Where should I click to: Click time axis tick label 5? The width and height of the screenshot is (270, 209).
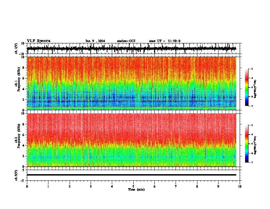[133, 186]
